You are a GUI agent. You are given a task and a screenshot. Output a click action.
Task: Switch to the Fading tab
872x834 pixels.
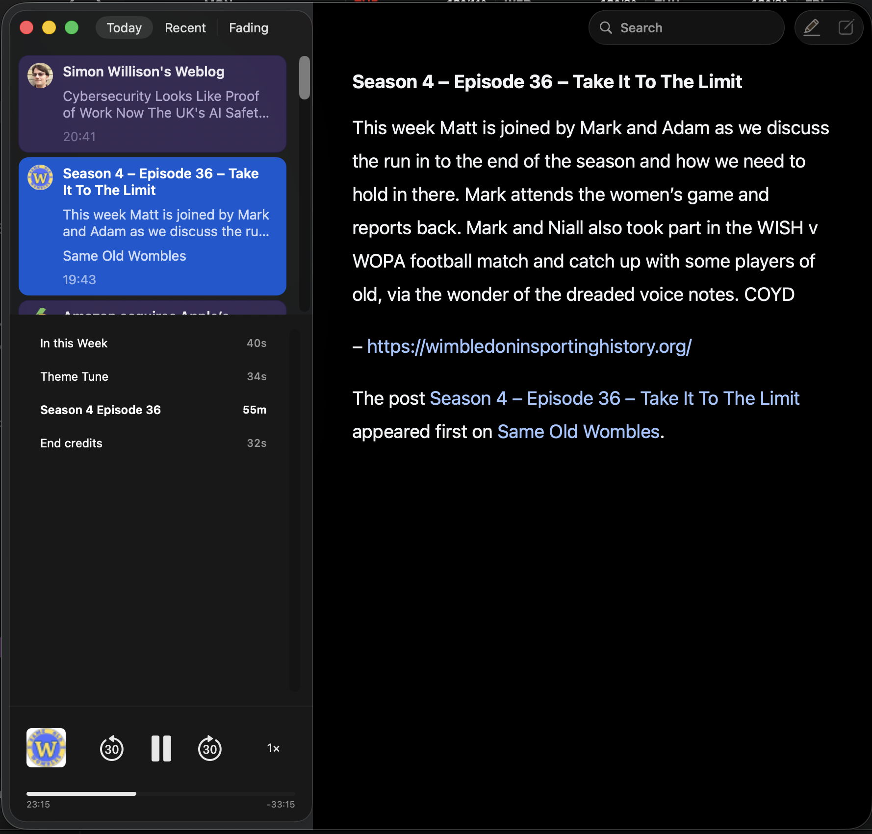248,28
